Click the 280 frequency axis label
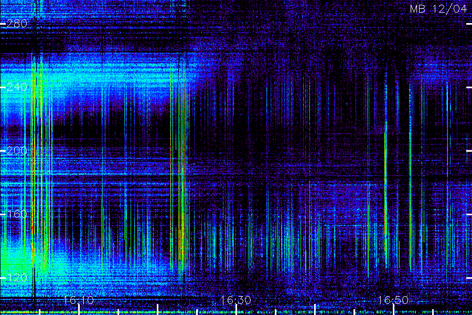Image resolution: width=472 pixels, height=315 pixels. 17,24
